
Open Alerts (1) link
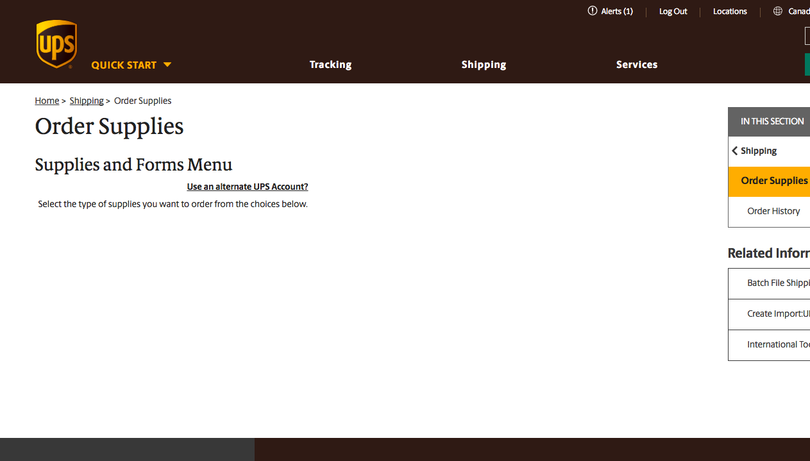point(617,12)
